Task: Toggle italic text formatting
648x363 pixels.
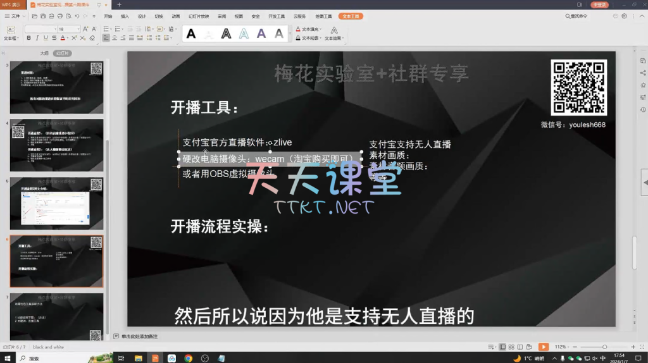Action: pyautogui.click(x=37, y=38)
